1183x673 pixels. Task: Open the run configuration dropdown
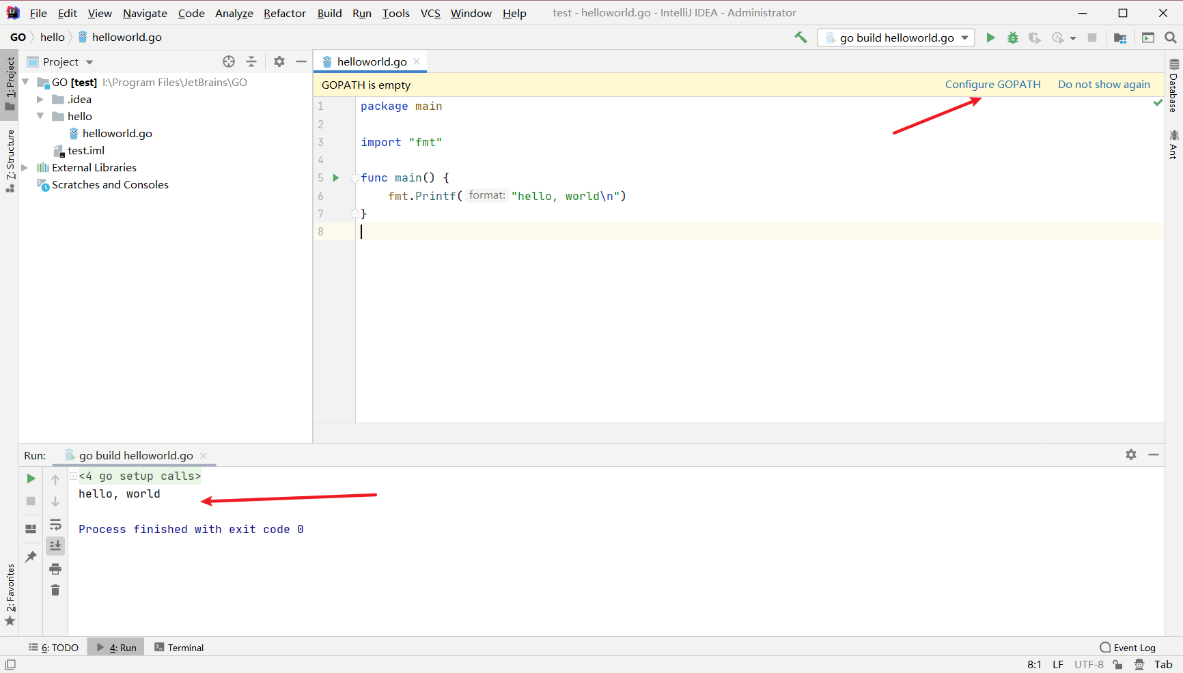(897, 38)
